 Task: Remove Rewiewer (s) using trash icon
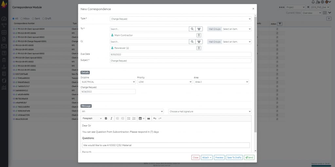pos(199,48)
